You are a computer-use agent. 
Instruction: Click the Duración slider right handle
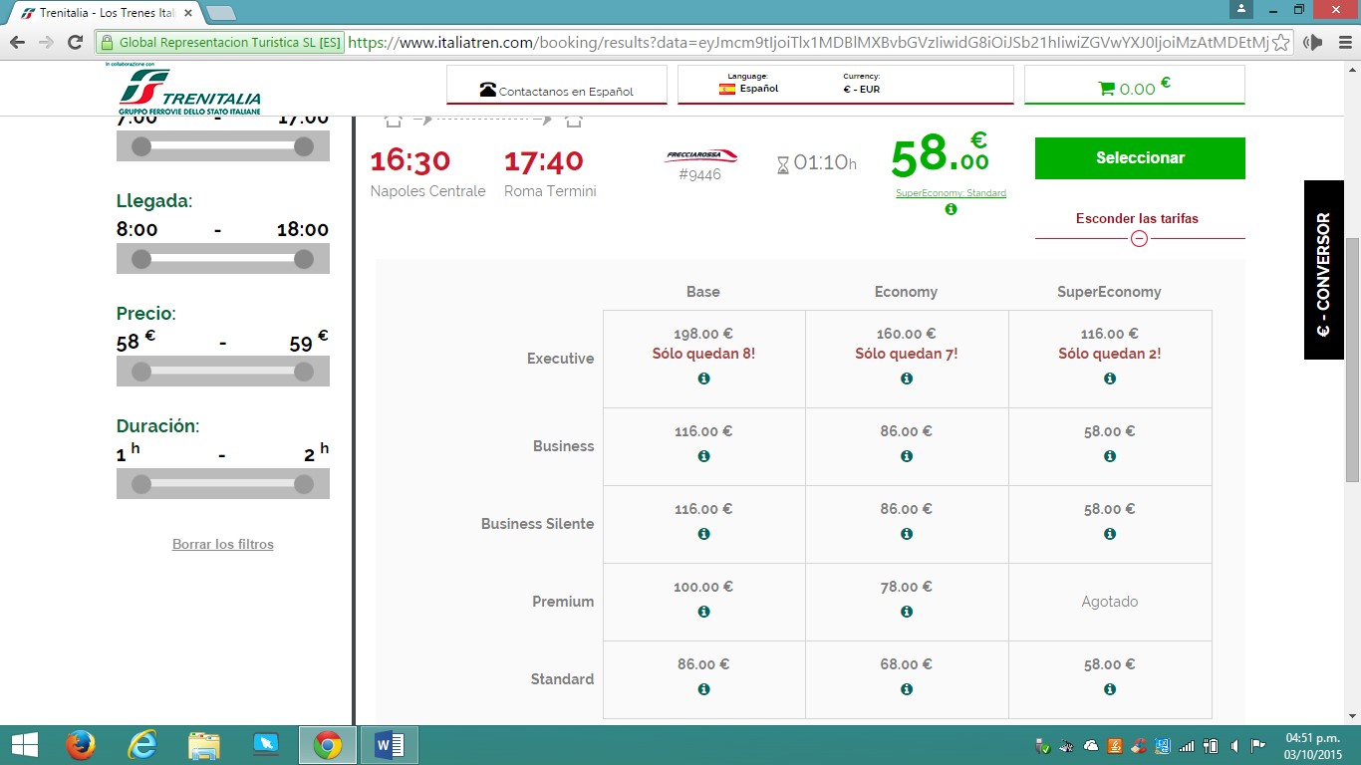point(304,484)
